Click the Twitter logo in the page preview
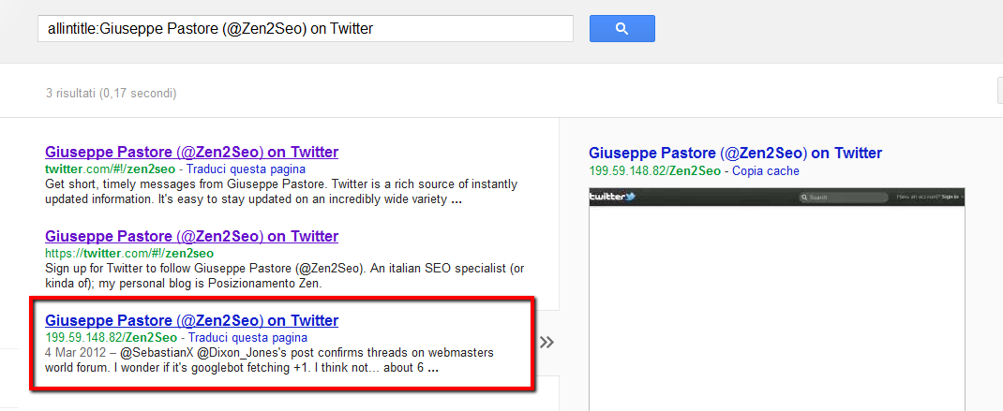The width and height of the screenshot is (1003, 411). pyautogui.click(x=611, y=197)
